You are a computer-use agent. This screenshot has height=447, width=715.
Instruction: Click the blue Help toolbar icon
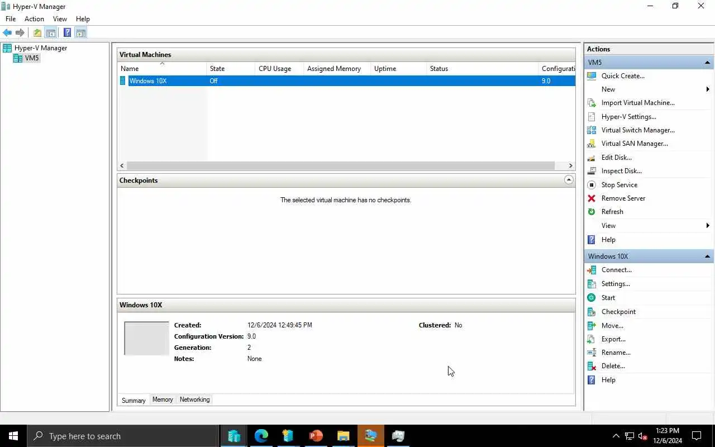coord(67,33)
